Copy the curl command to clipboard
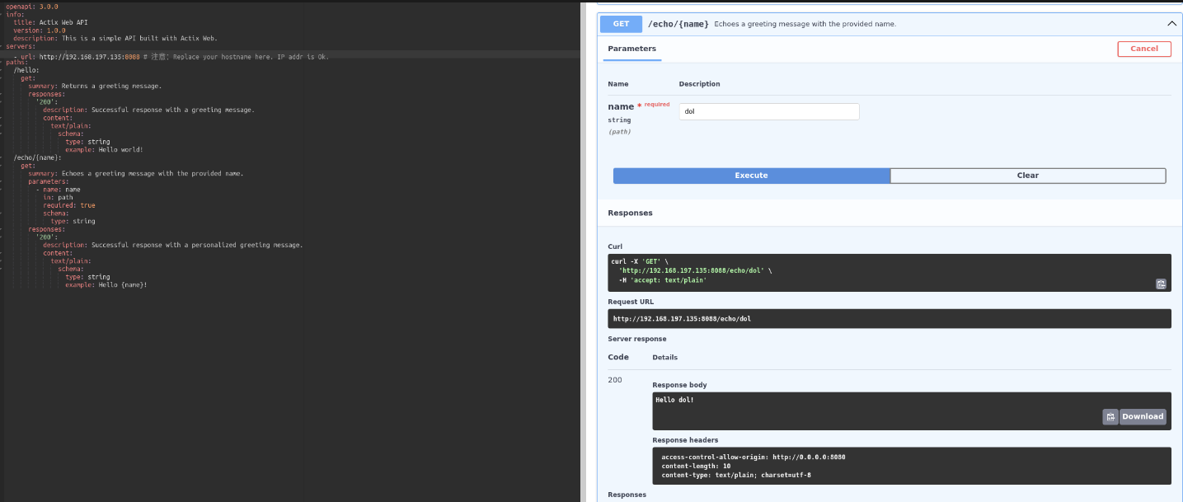This screenshot has height=502, width=1183. tap(1161, 284)
